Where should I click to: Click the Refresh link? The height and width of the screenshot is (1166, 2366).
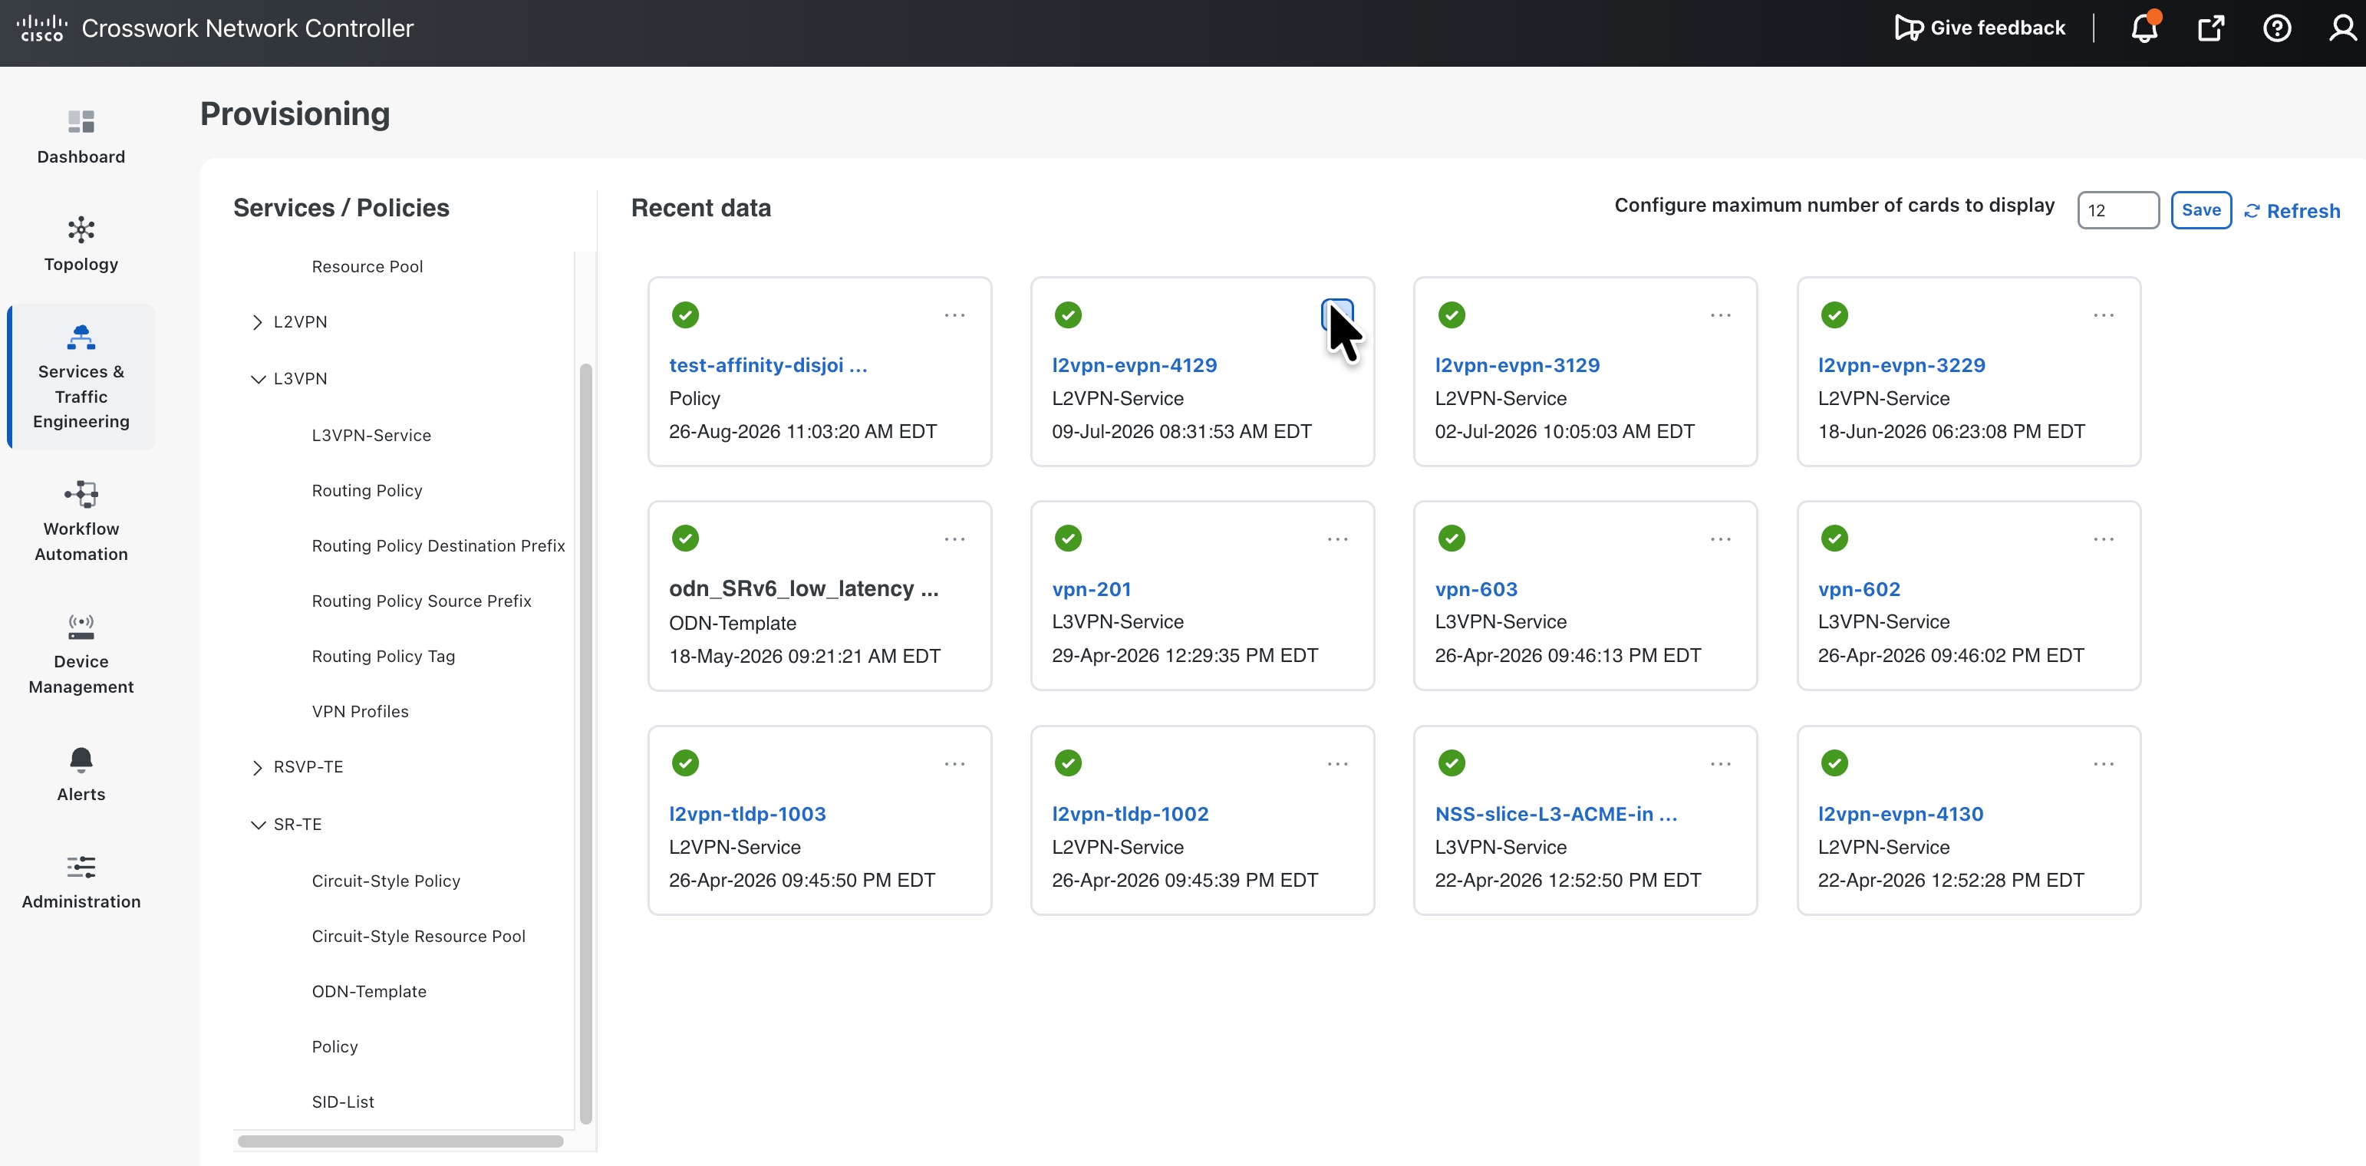2292,211
